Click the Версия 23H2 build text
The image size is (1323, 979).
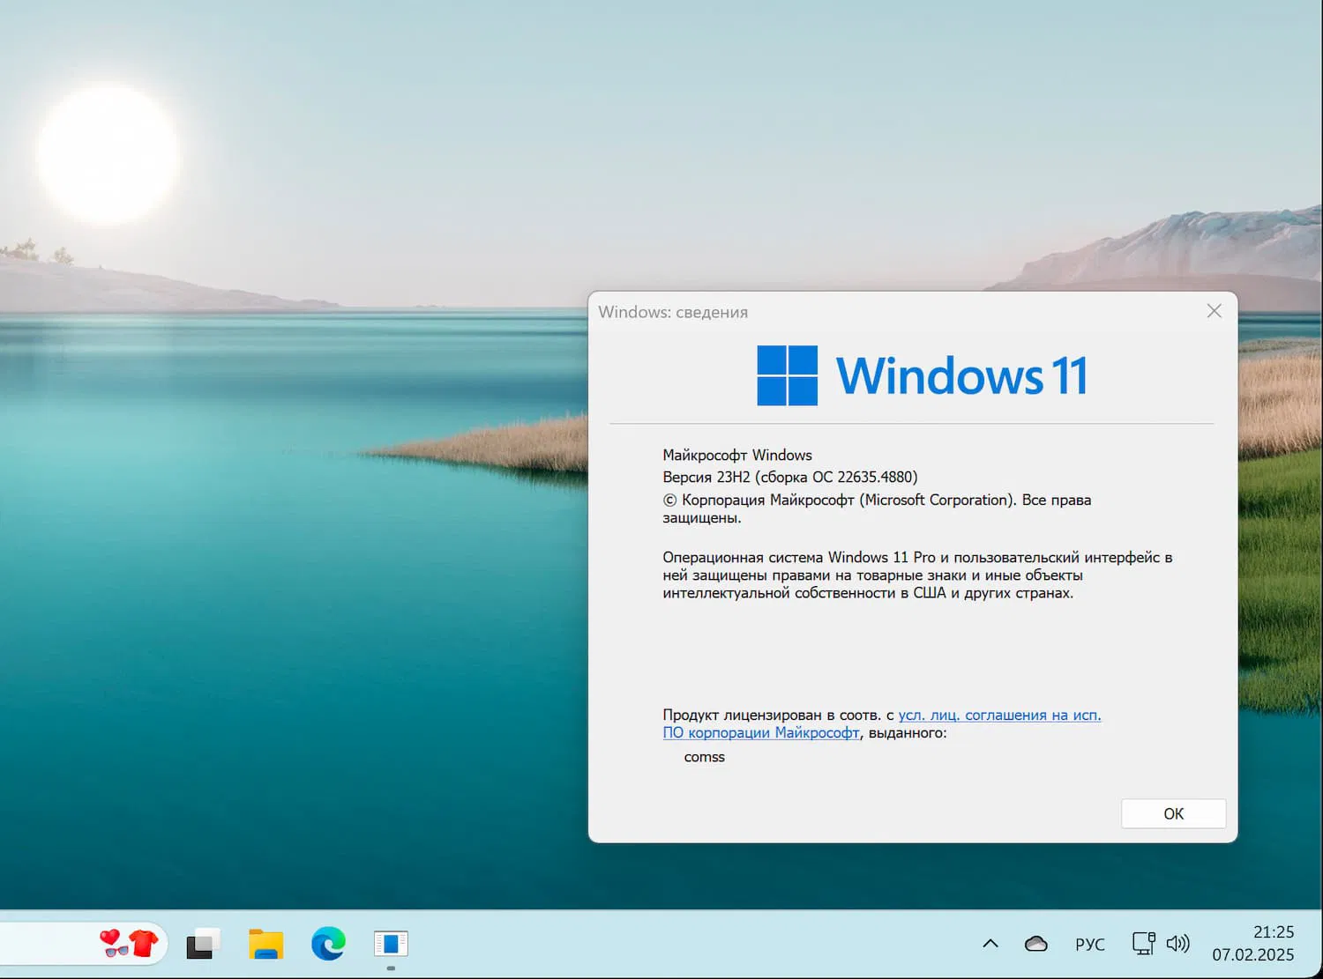coord(789,477)
